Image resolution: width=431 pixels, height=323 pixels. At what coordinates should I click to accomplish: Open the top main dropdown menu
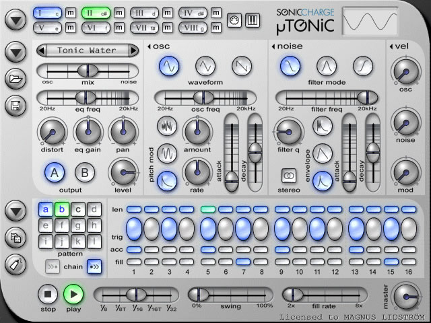click(x=15, y=20)
